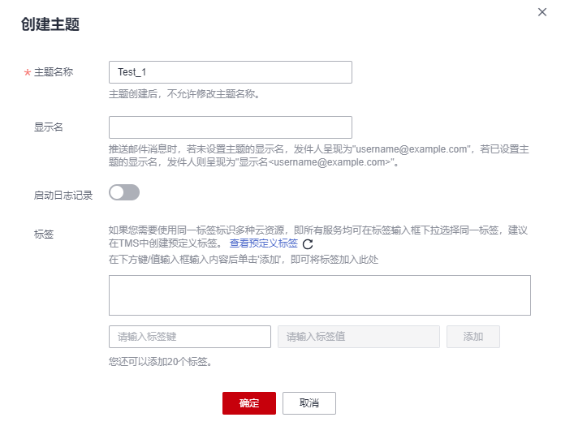
Task: Click the 主题名称 field label
Action: pyautogui.click(x=54, y=72)
